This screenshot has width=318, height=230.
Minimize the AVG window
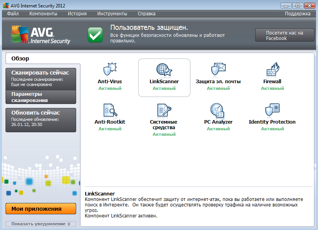[286, 5]
